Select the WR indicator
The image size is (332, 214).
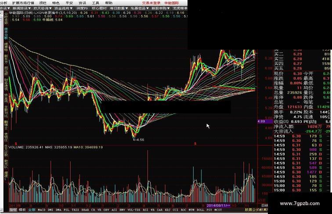(x=152, y=210)
